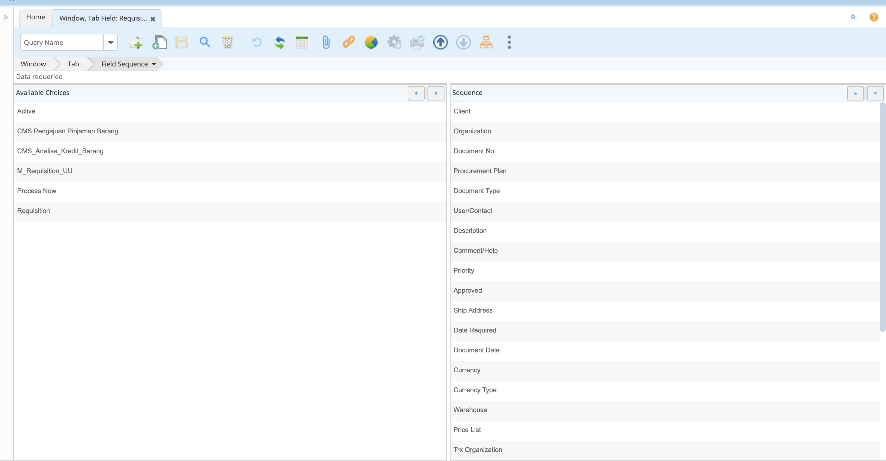Select Document Type in Sequence list

pos(665,191)
